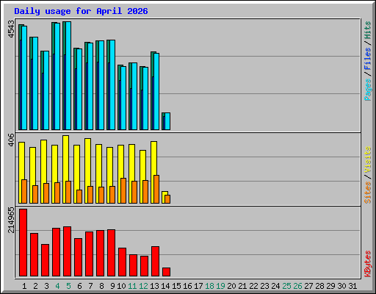
Task: Click the red KBytes bar for day 3
Action: click(45, 260)
